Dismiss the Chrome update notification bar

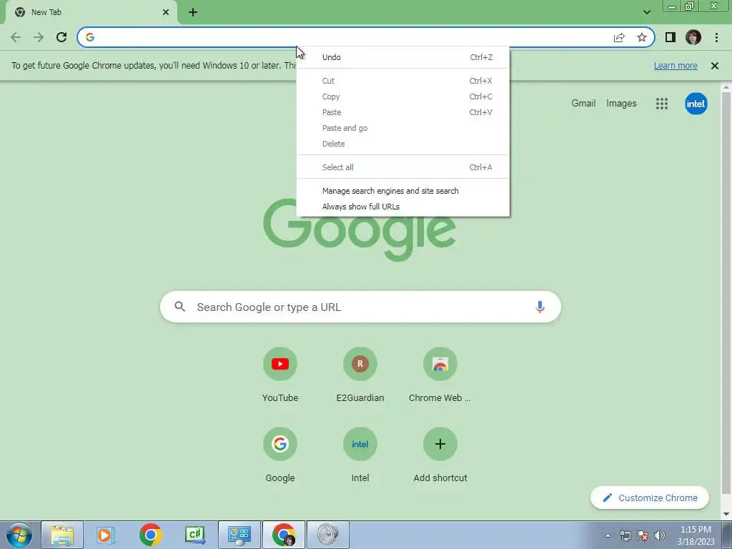point(715,66)
